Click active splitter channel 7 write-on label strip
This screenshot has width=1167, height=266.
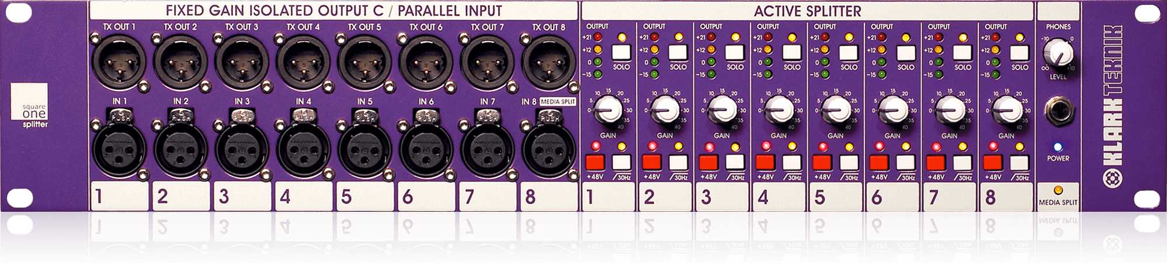950,196
